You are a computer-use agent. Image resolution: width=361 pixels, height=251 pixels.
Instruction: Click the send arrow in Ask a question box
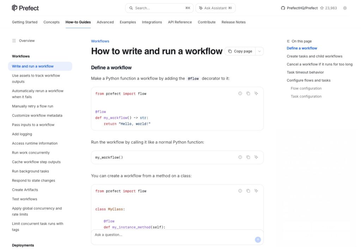pyautogui.click(x=258, y=240)
